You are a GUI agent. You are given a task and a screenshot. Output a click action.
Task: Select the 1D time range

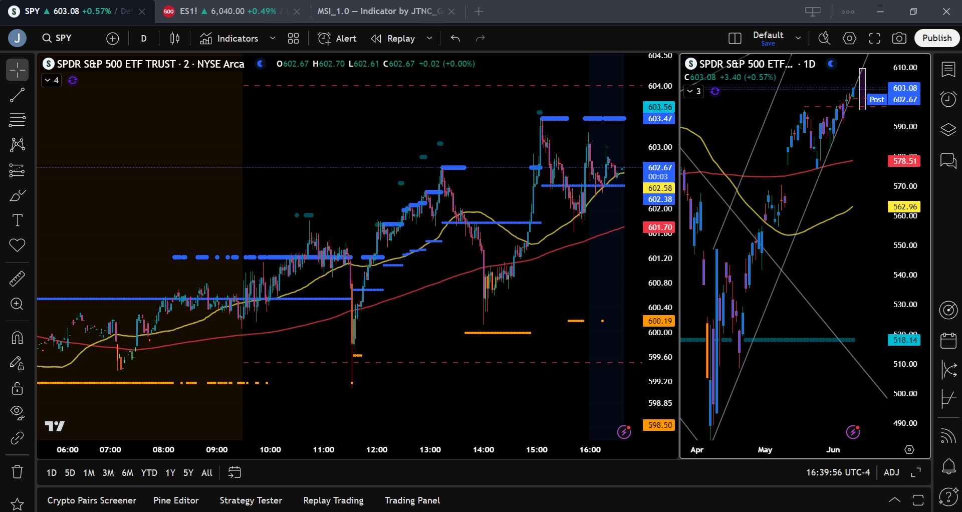pyautogui.click(x=52, y=472)
